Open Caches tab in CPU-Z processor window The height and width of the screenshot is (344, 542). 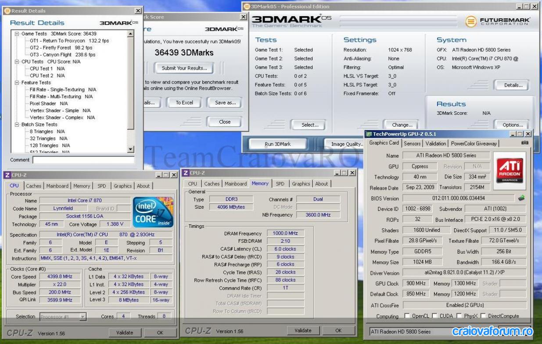click(x=34, y=186)
